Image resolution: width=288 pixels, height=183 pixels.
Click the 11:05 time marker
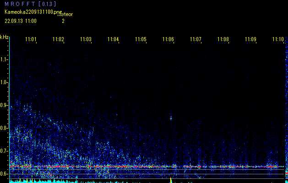click(141, 39)
